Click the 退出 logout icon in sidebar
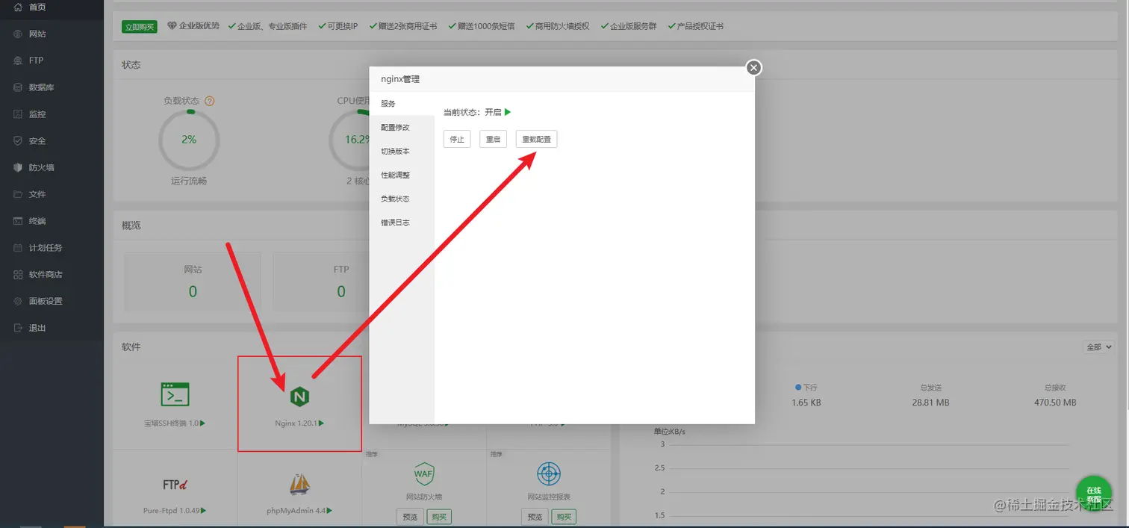1129x528 pixels. coord(19,328)
